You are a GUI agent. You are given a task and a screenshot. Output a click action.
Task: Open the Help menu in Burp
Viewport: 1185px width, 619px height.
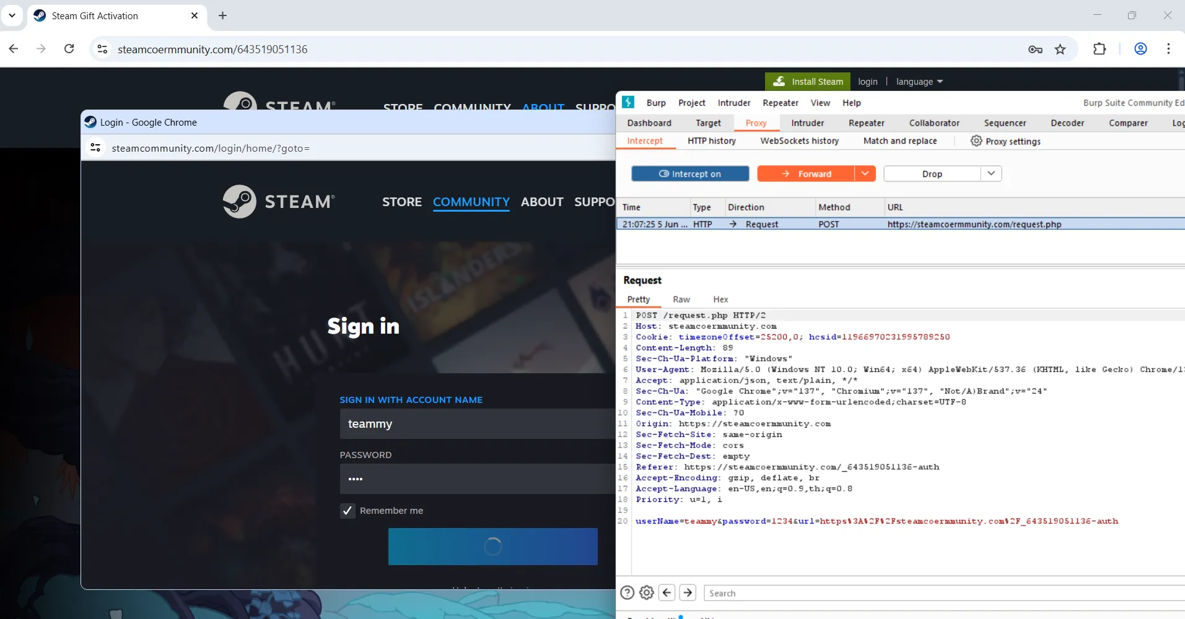[852, 103]
